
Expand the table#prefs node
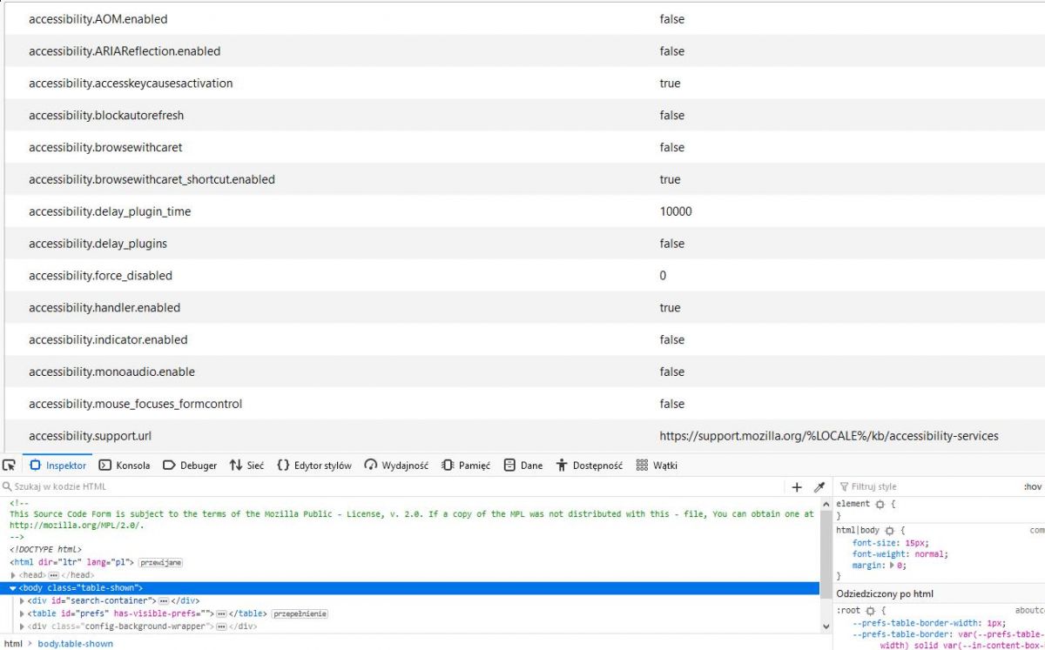coord(22,613)
